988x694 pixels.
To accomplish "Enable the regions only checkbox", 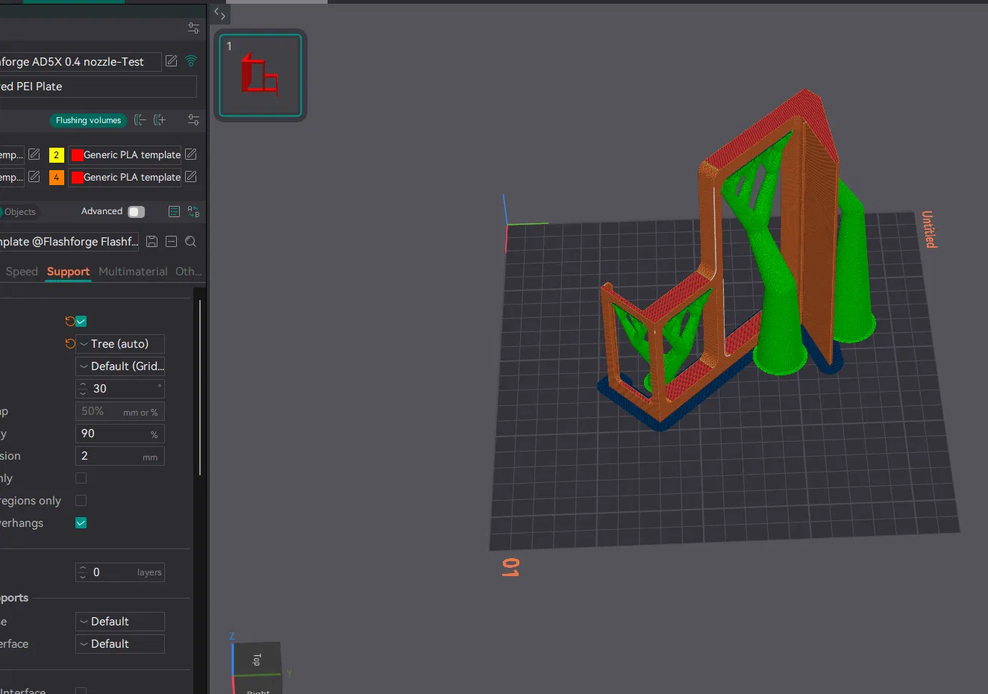I will (x=81, y=501).
